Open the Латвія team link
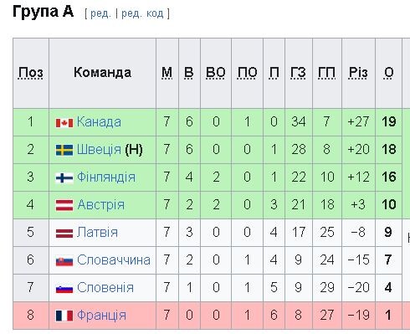Screen dimensions: 410x334 tap(97, 232)
